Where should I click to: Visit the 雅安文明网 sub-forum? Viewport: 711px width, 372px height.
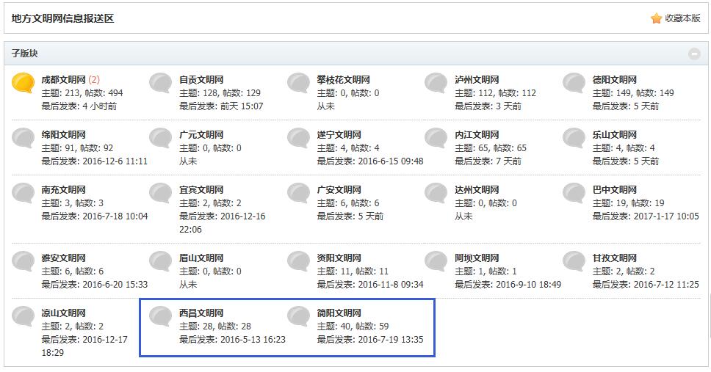(x=63, y=258)
